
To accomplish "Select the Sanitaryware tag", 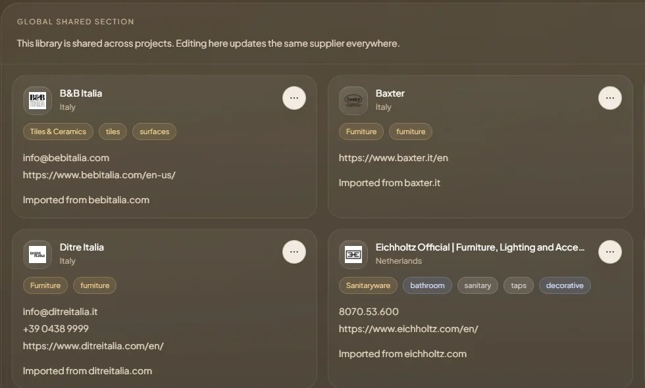I will 368,285.
